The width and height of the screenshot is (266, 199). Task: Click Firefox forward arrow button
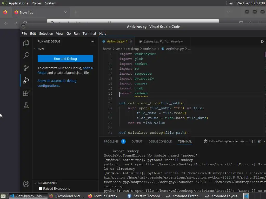pyautogui.click(x=15, y=23)
